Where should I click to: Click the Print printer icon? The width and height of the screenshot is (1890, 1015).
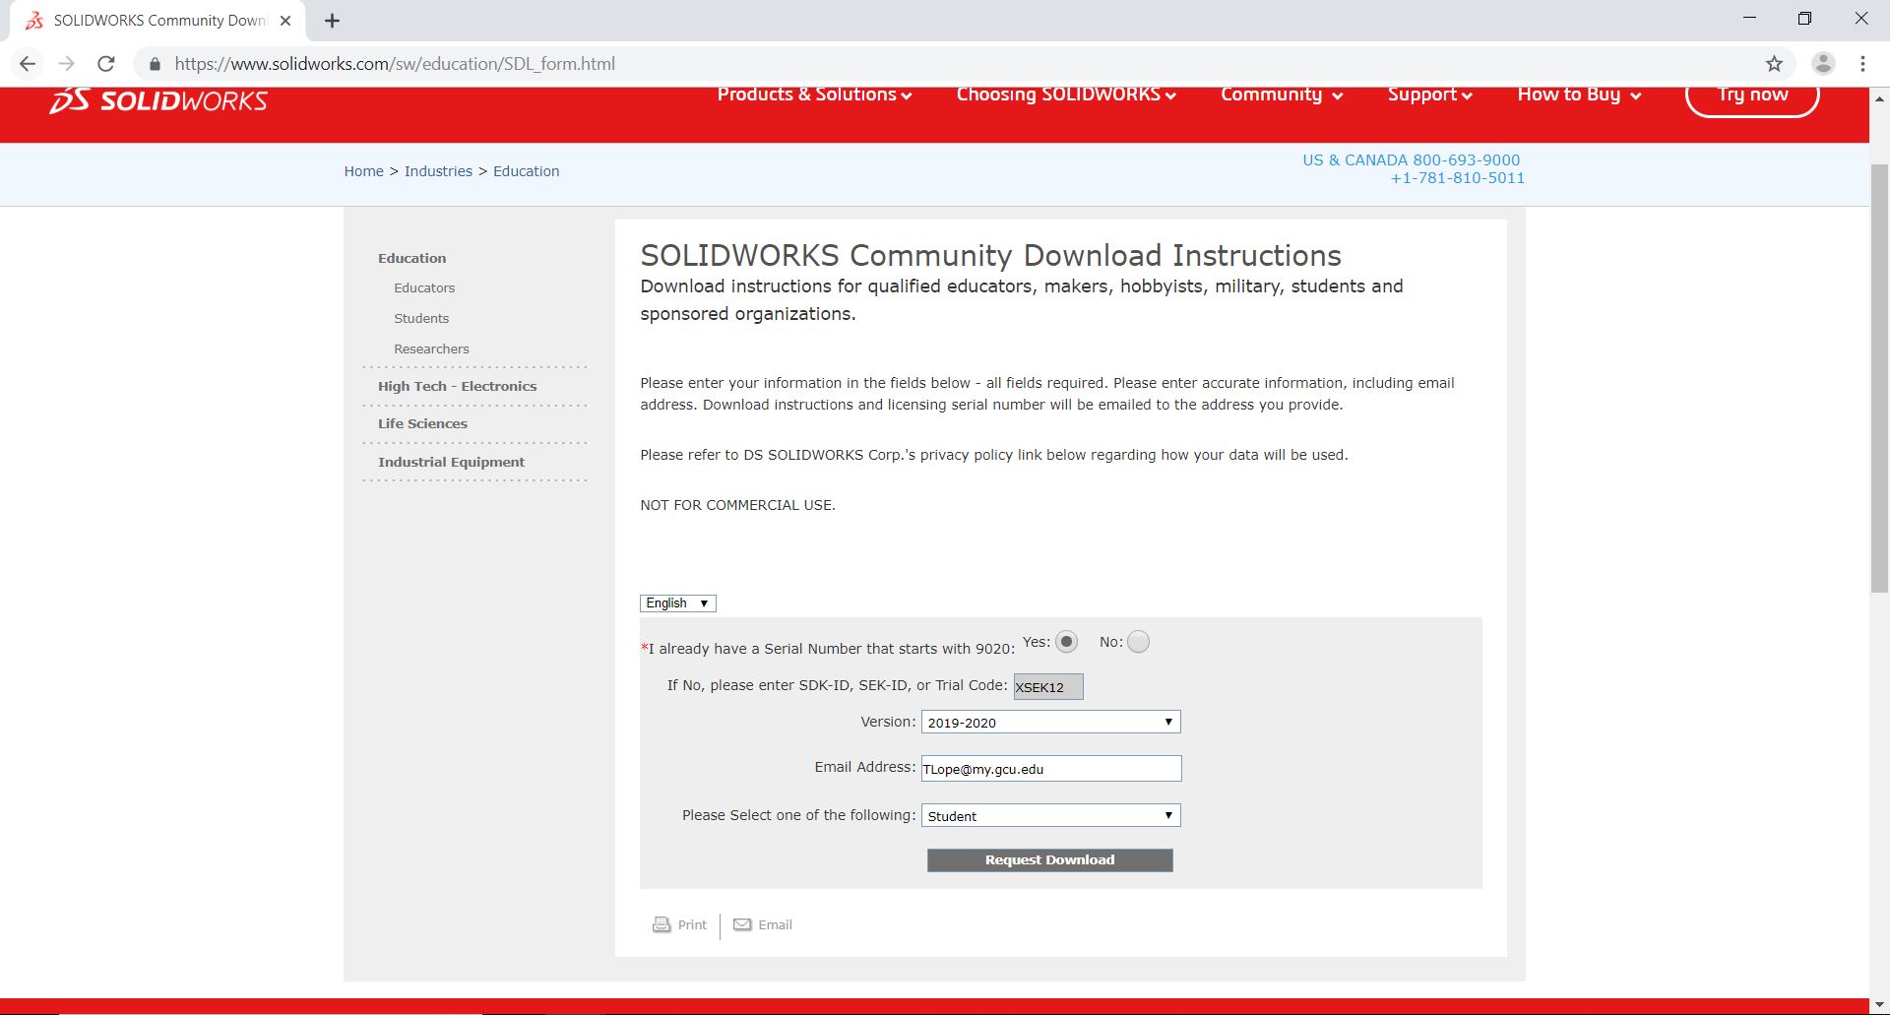coord(661,924)
